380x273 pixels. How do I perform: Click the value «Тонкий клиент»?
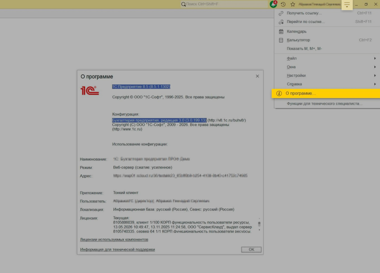[126, 193]
